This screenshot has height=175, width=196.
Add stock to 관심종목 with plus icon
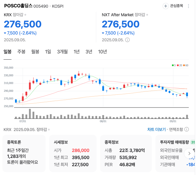point(166,6)
